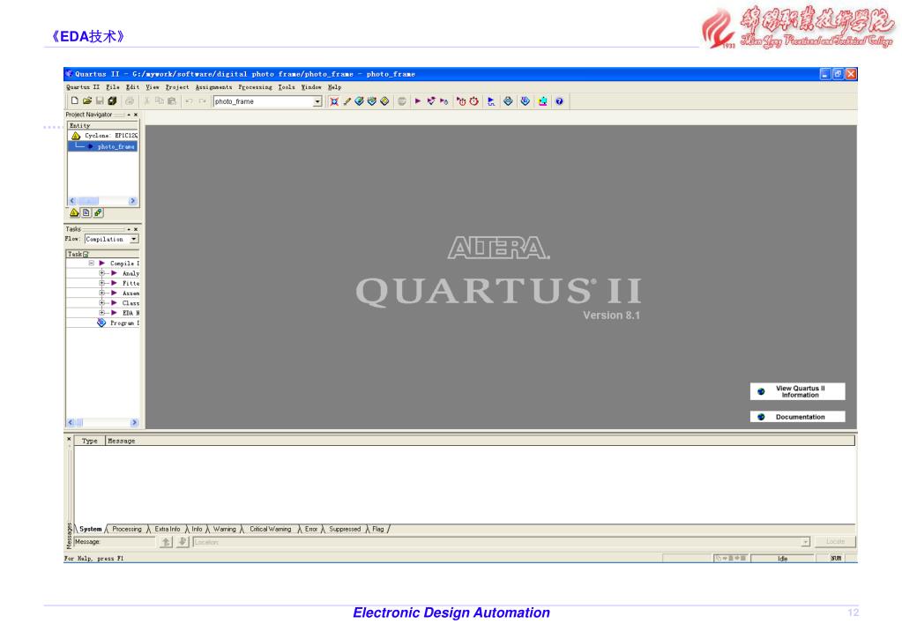
Task: Open the Flow Compilation dropdown
Action: click(x=134, y=239)
